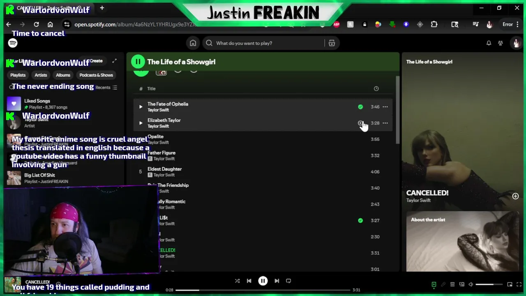Pause album with green header button
Screen dimensions: 526x296
pos(138,62)
